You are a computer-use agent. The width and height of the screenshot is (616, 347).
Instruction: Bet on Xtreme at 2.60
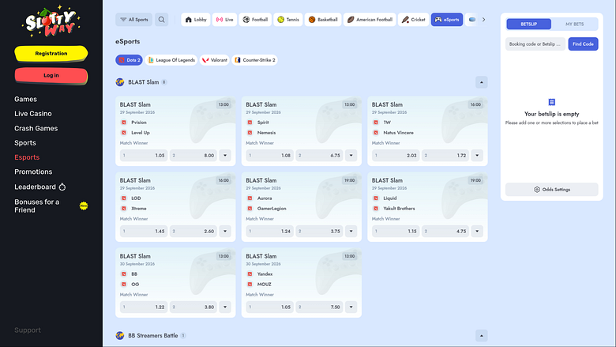tap(193, 232)
